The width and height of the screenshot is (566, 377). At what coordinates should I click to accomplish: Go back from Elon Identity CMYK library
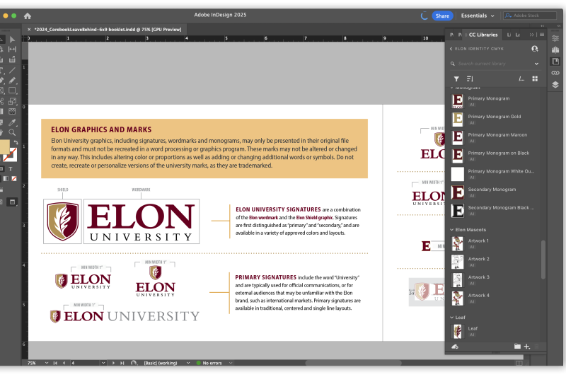point(451,49)
